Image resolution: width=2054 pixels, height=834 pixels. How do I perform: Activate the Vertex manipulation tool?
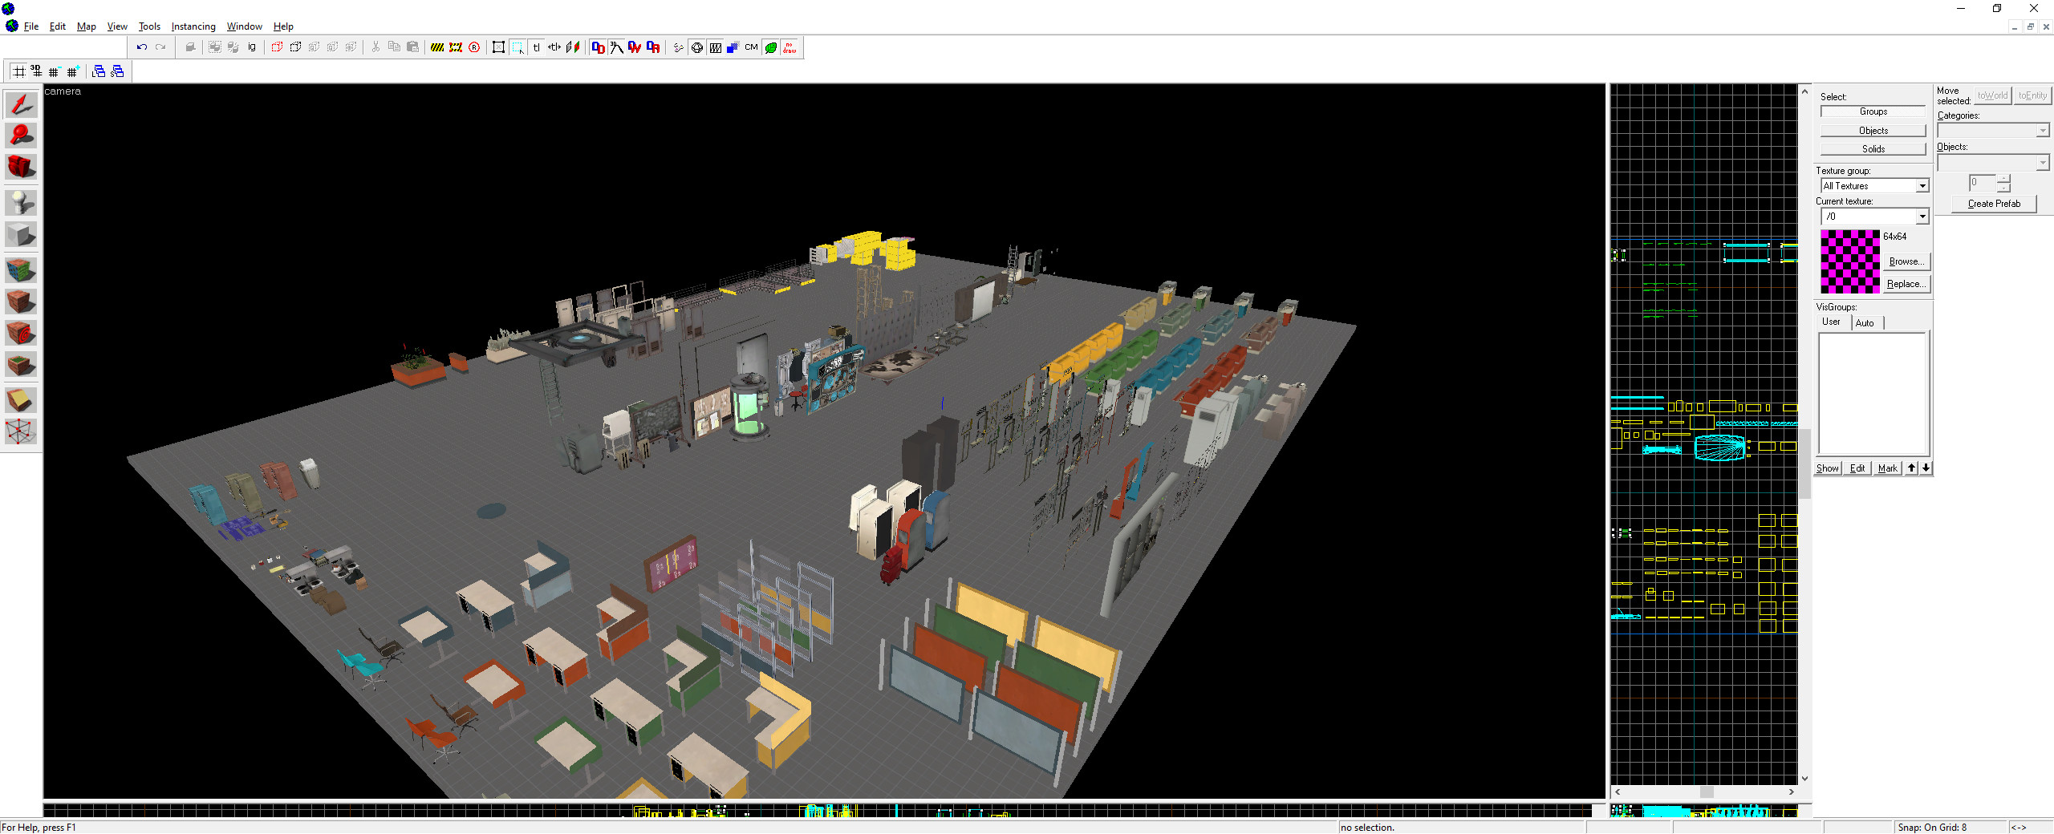pos(20,431)
